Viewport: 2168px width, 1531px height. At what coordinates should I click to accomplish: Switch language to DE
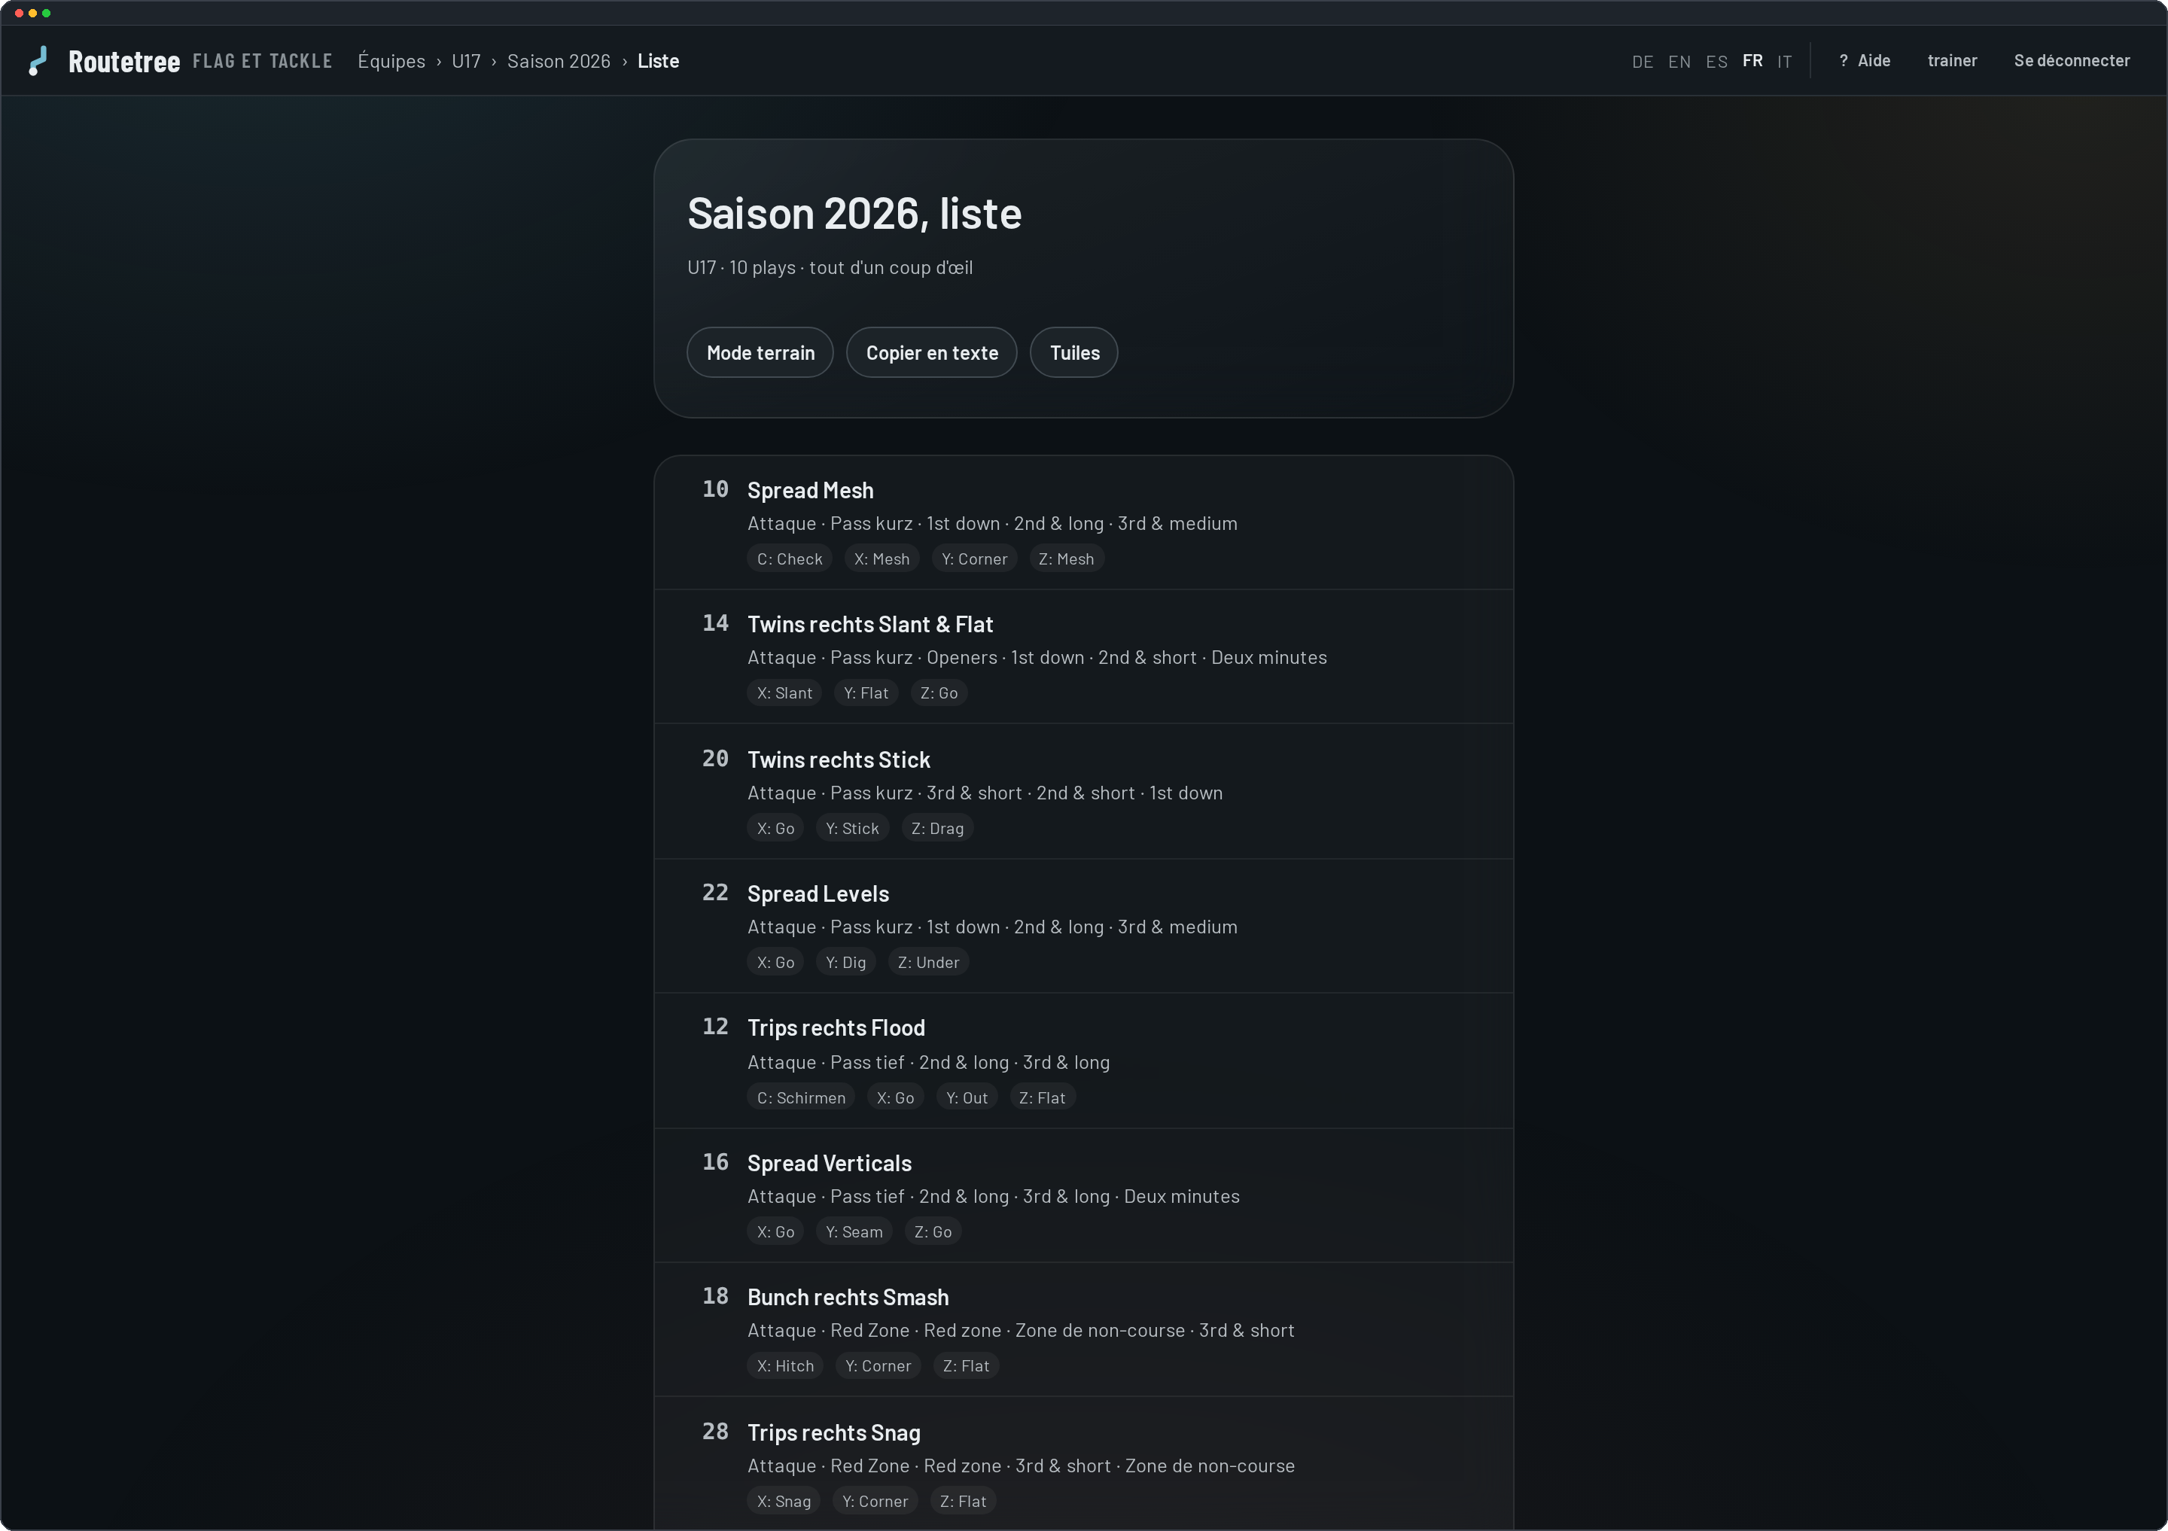[1642, 62]
